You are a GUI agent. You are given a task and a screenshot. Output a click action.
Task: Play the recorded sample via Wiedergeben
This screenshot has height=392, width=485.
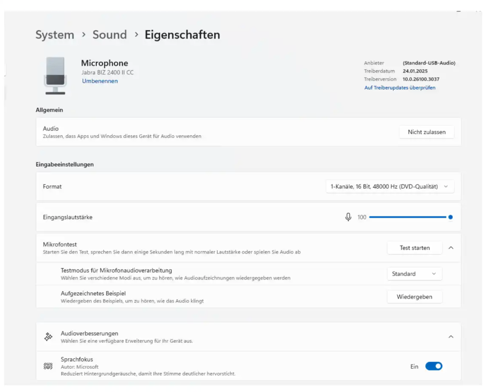click(x=414, y=296)
